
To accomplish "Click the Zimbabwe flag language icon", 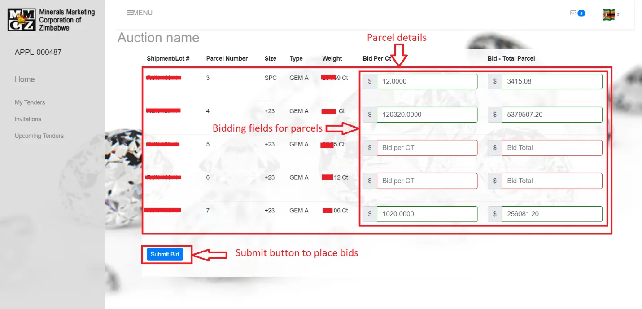I will click(609, 14).
